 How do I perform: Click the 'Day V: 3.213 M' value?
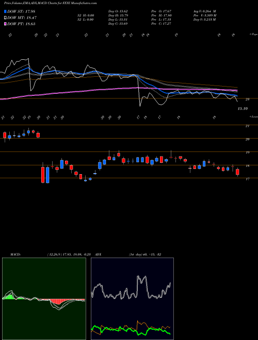click(x=204, y=20)
